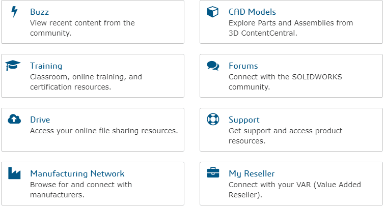Click the 'Explore Parts and Assemblies' description
385x207 pixels.
[x=291, y=27]
